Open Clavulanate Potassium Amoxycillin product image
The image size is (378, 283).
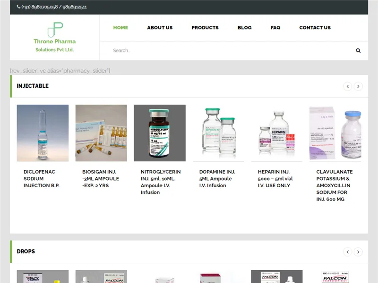coord(335,133)
